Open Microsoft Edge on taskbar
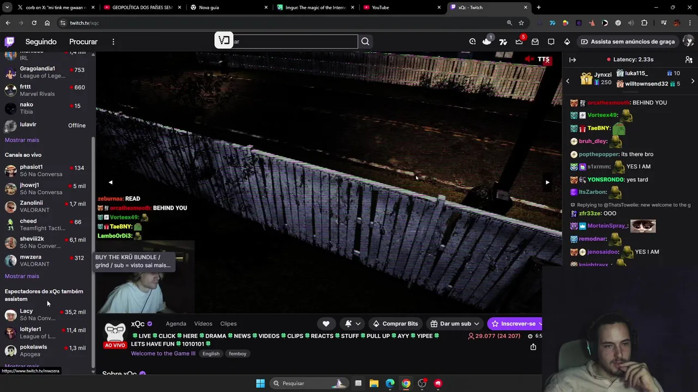Image resolution: width=698 pixels, height=392 pixels. 390,383
